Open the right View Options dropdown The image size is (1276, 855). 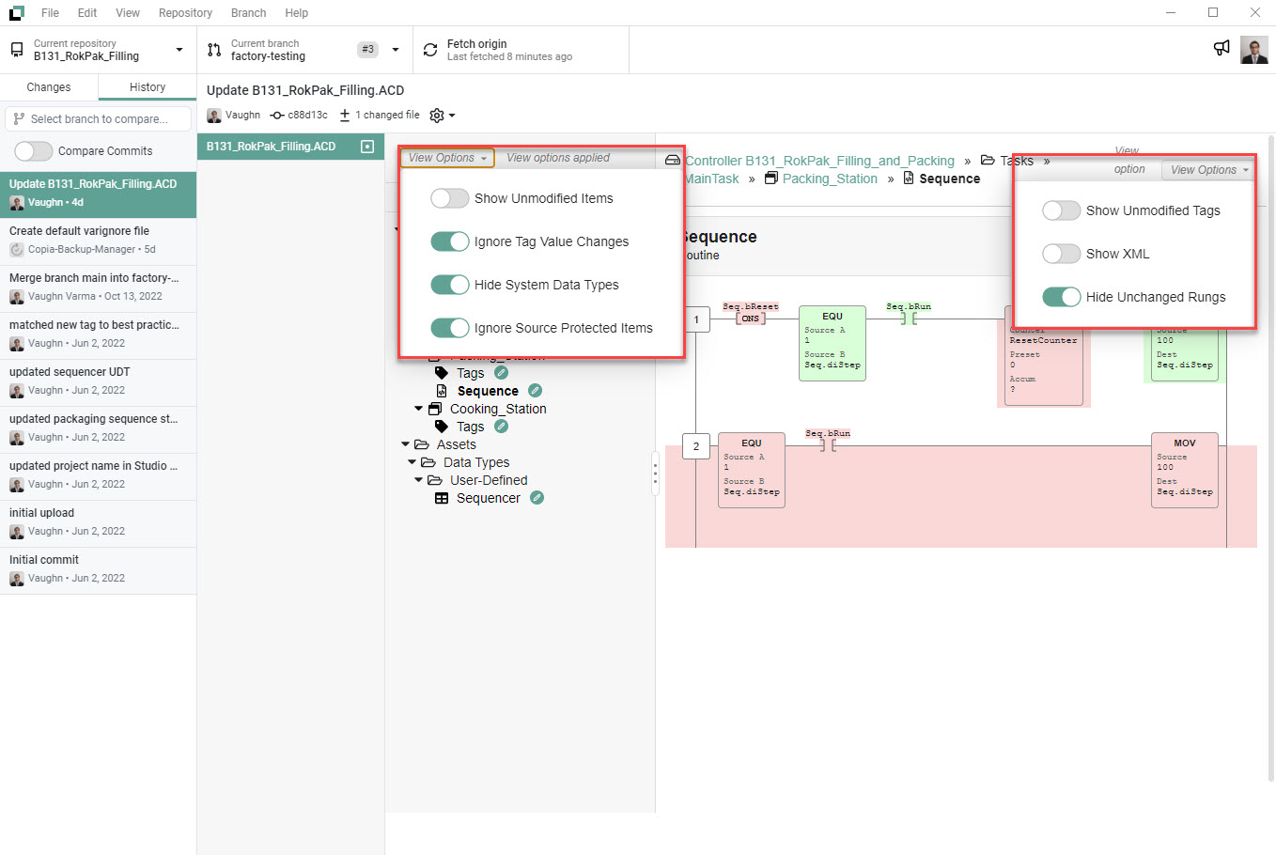pos(1207,169)
